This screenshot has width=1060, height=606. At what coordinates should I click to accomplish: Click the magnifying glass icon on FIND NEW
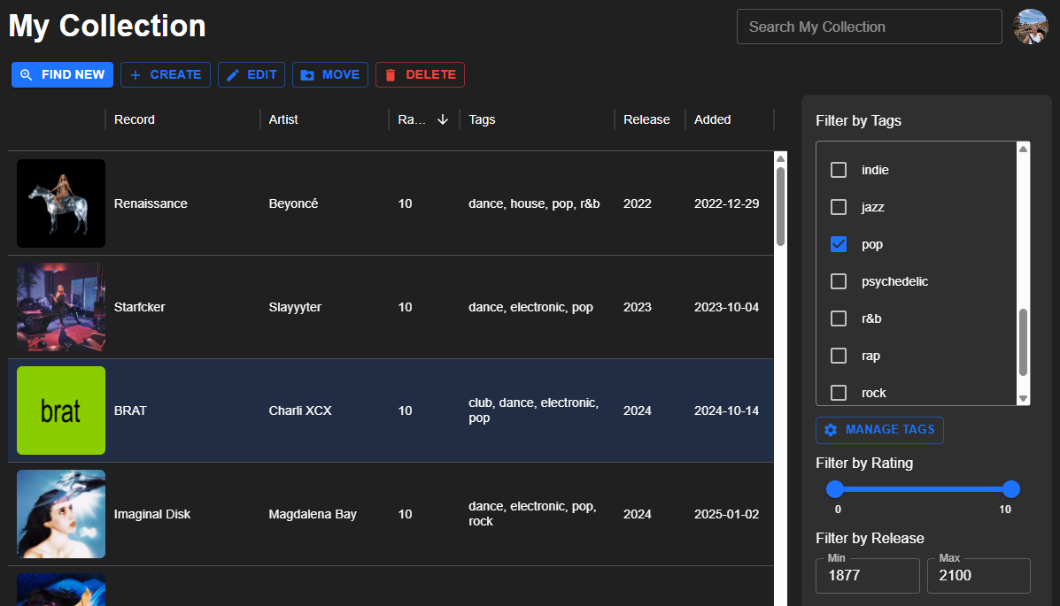click(27, 74)
